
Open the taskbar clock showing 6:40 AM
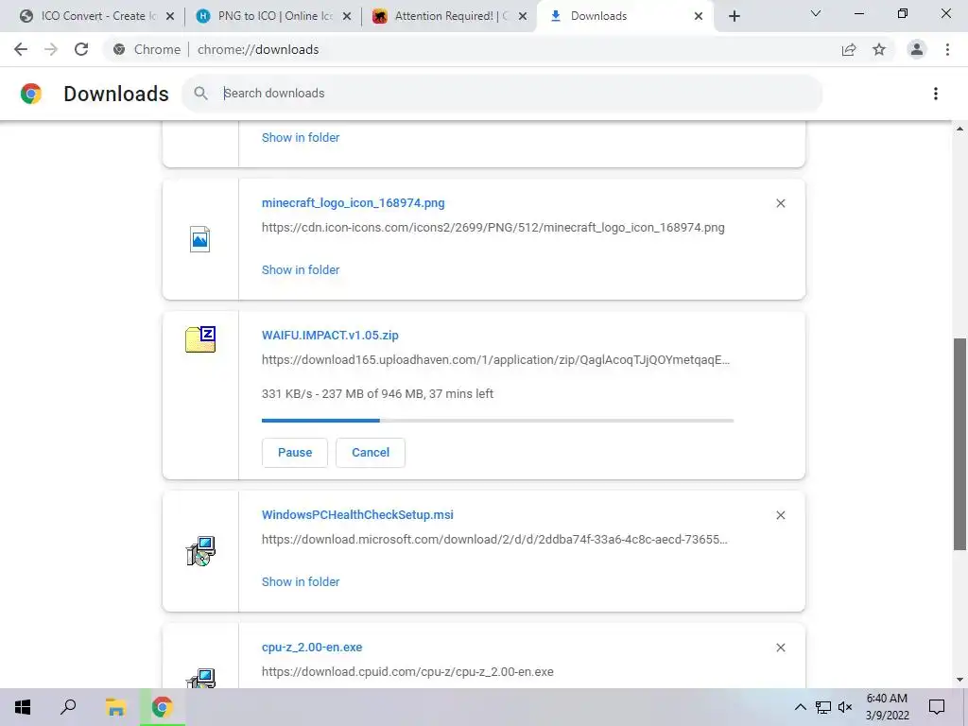tap(887, 707)
